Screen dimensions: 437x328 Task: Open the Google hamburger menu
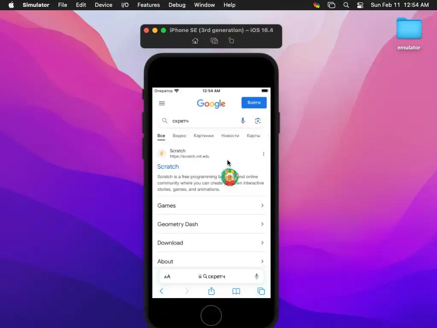162,103
